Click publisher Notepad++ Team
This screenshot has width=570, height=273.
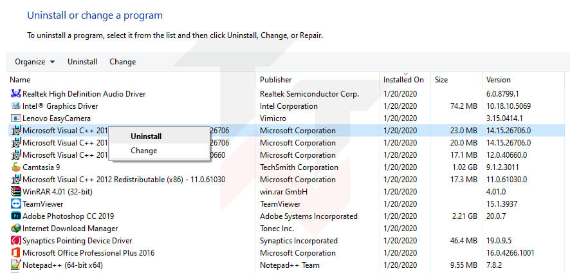click(290, 265)
